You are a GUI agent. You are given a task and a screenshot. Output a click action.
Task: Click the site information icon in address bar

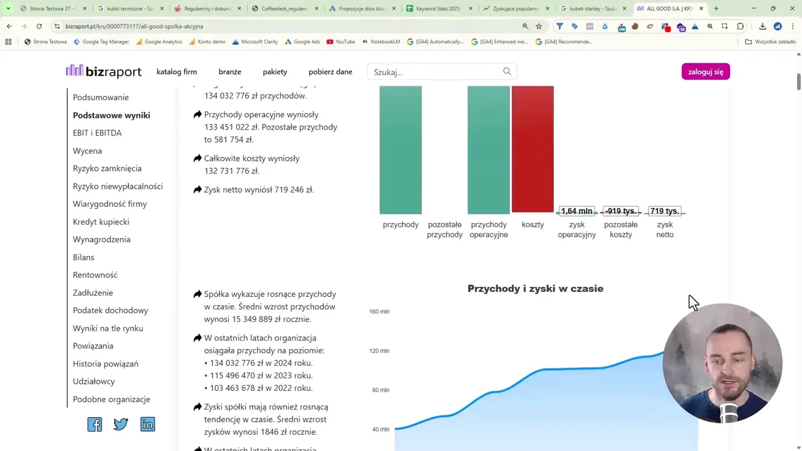tap(57, 26)
